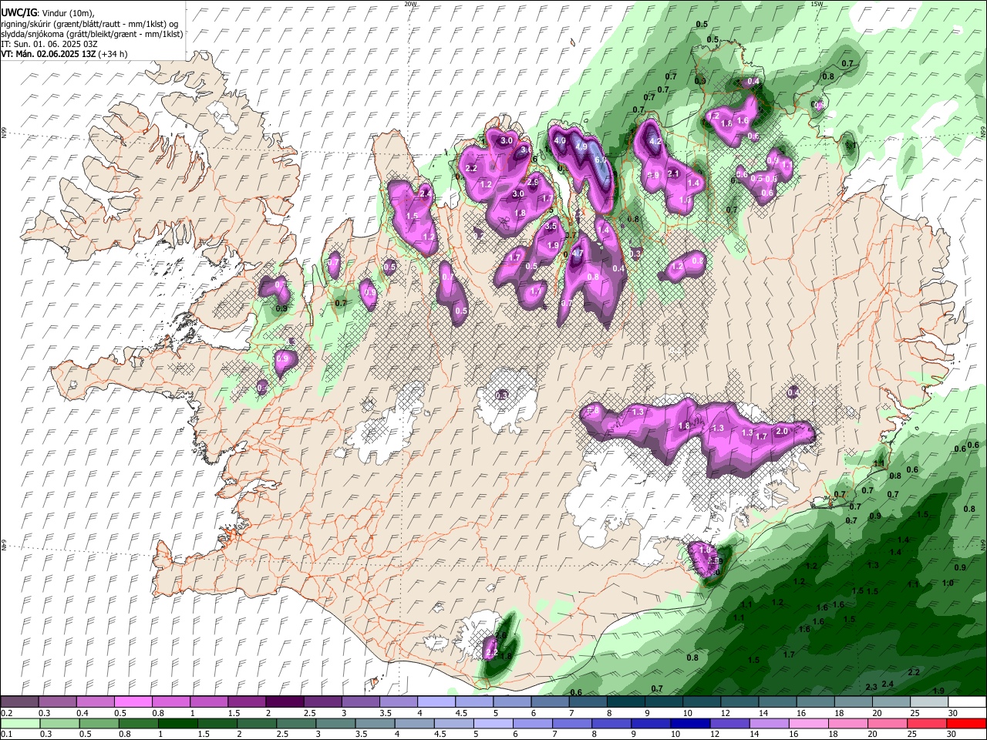Click the 15W longitude label on top edge
Screen dimensions: 987x740
817,4
